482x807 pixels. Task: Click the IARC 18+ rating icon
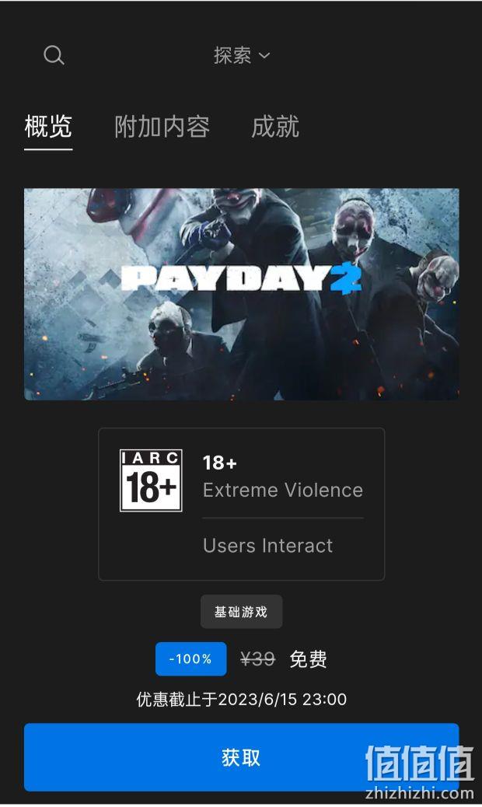tap(151, 480)
